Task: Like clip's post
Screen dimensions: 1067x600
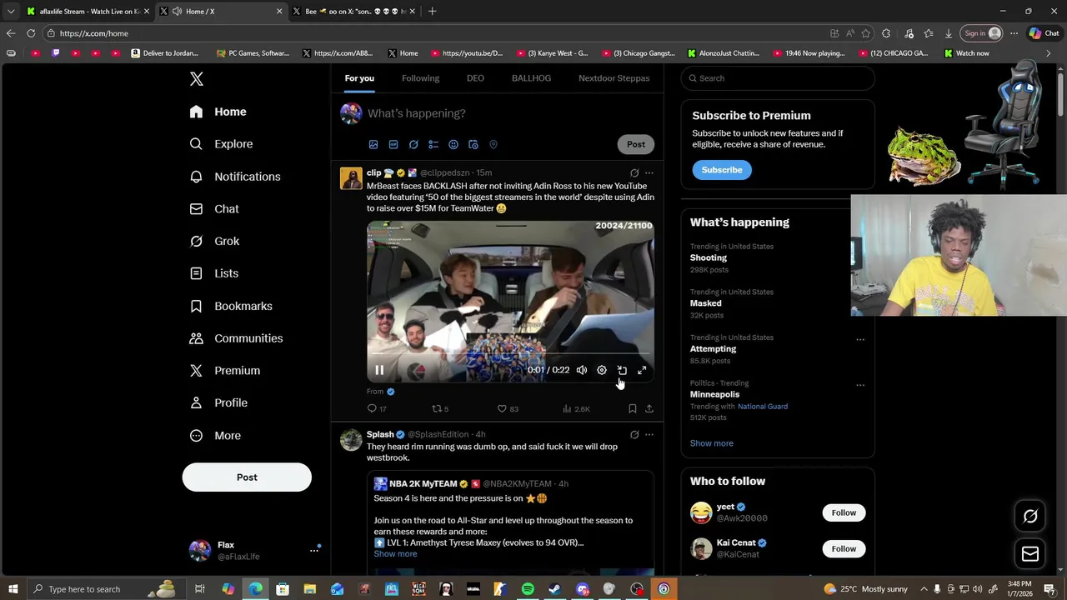Action: pyautogui.click(x=508, y=408)
